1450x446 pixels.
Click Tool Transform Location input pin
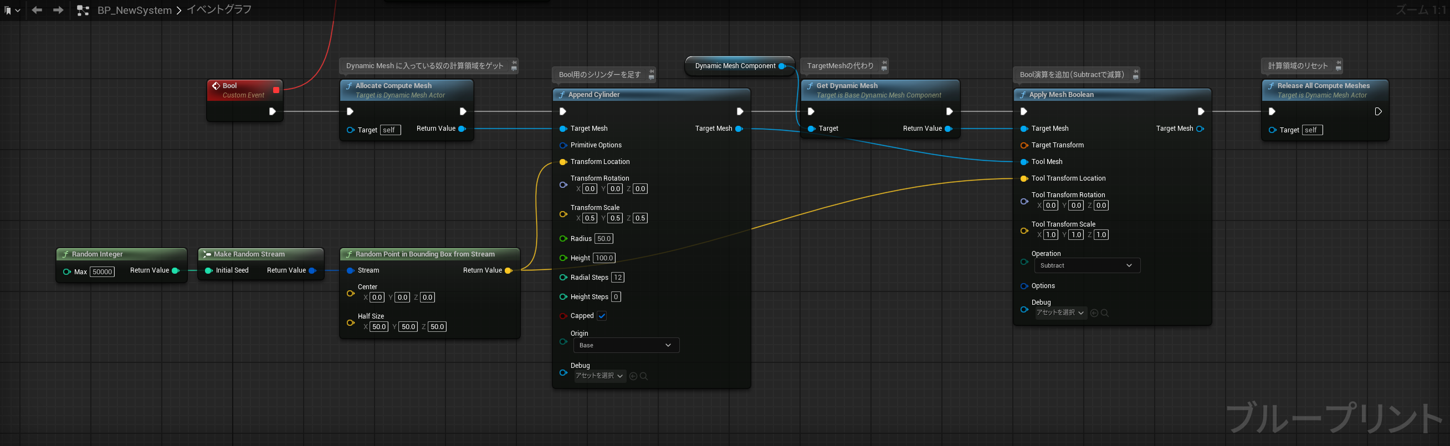click(1024, 178)
